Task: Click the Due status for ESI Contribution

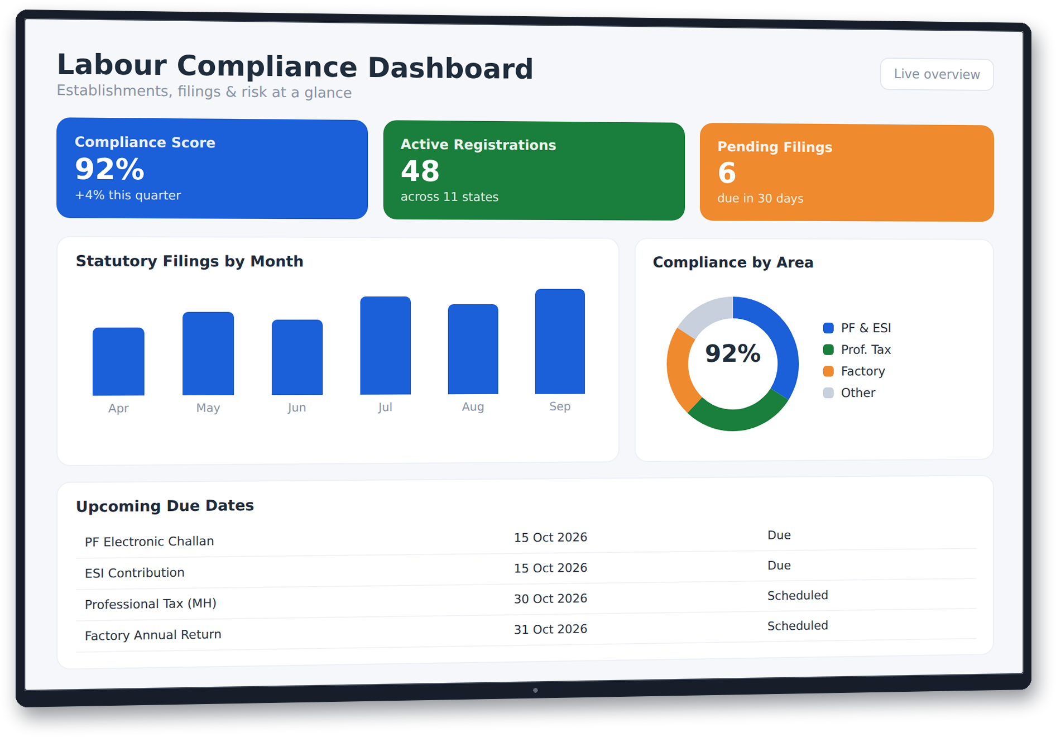Action: tap(779, 565)
